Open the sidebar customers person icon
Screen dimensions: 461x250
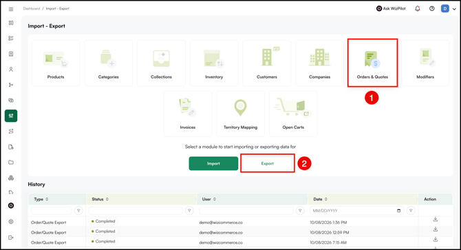(x=11, y=70)
